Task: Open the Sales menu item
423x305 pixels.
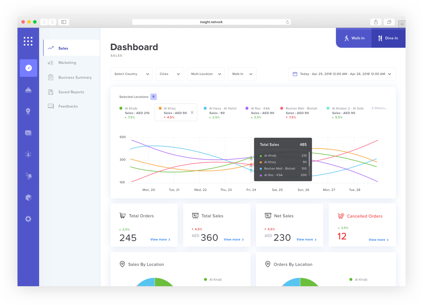Action: click(x=72, y=48)
